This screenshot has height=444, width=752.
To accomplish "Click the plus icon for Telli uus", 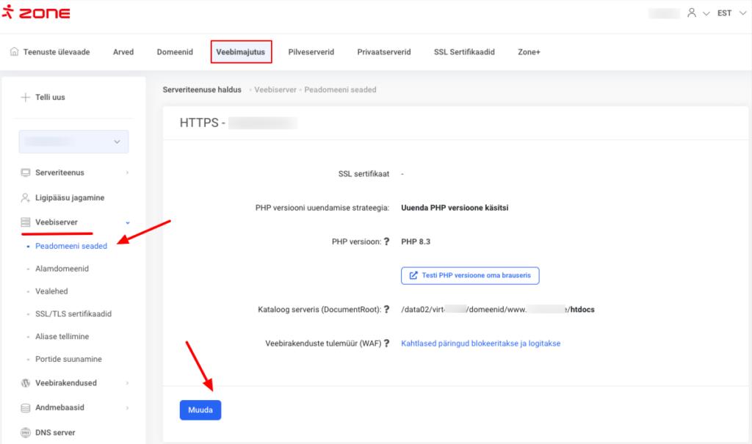I will click(25, 97).
